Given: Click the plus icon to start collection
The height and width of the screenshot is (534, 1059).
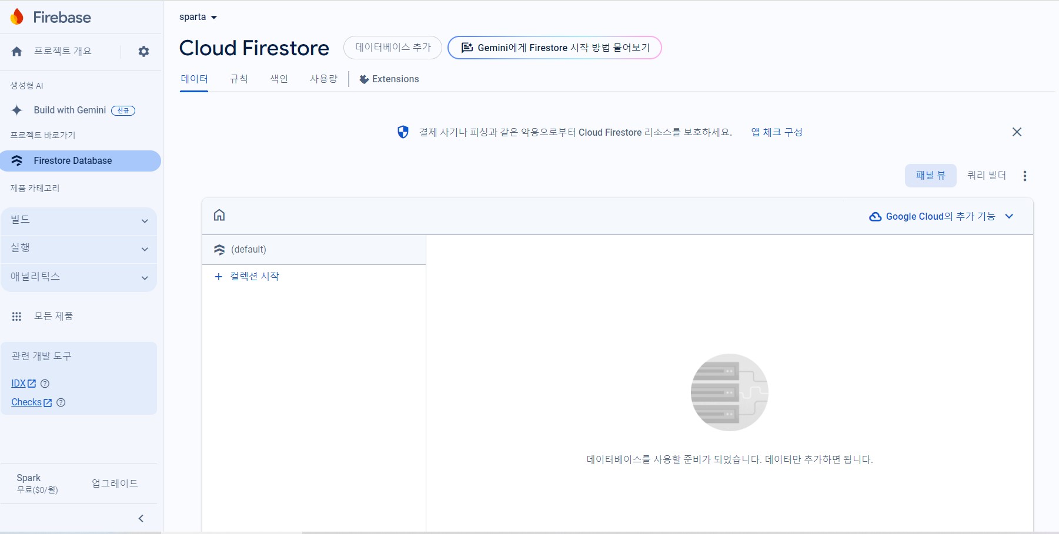Looking at the screenshot, I should click(219, 277).
